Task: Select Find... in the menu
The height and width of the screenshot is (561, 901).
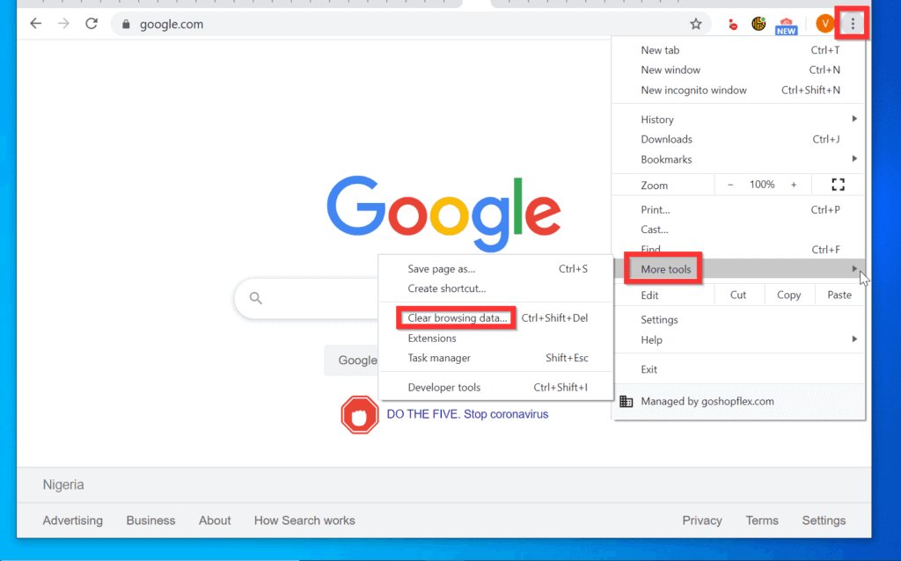Action: coord(738,249)
